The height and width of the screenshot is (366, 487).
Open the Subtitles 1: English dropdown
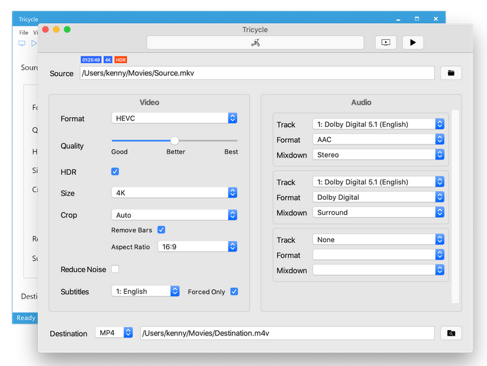[x=146, y=291]
